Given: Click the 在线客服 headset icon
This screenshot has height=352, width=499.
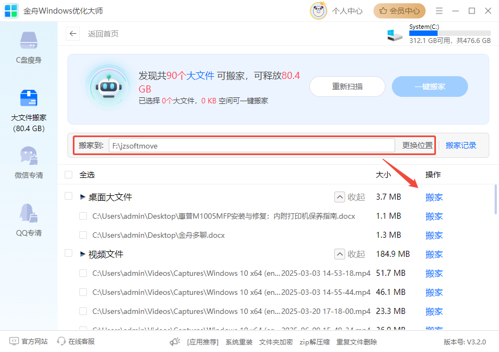Looking at the screenshot, I should click(x=61, y=342).
